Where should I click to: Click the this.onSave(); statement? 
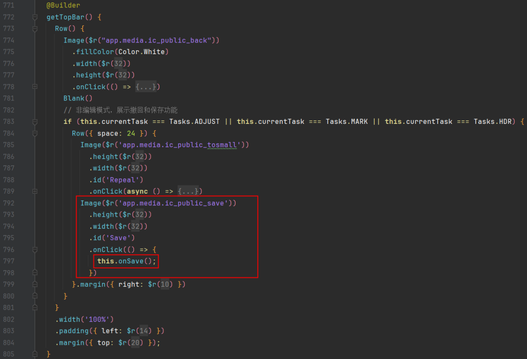126,261
